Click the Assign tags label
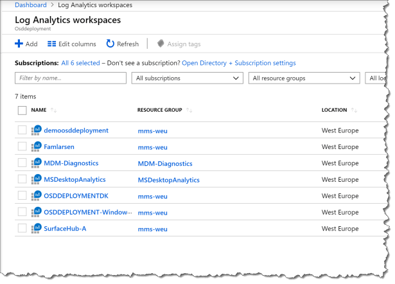The height and width of the screenshot is (284, 395). (184, 44)
